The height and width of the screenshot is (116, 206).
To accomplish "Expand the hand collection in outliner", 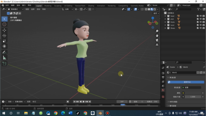I will (x=165, y=25).
